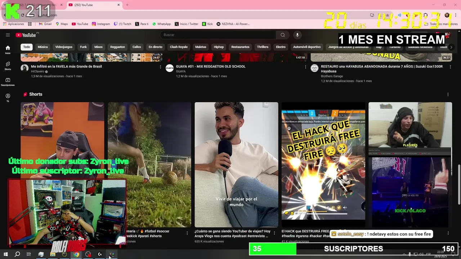Click the GUAYA channel avatar
This screenshot has width=461, height=259.
169,68
